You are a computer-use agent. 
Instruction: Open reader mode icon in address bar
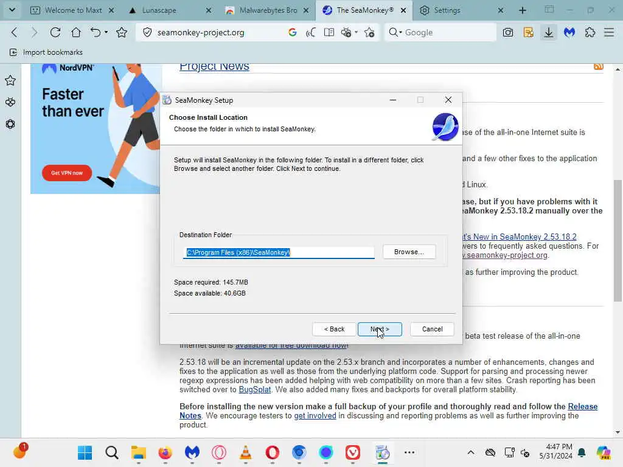pos(329,33)
